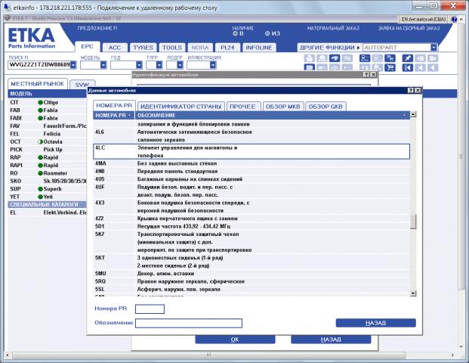Click the ETKA Parts Information logo
This screenshot has height=363, width=469.
[32, 38]
